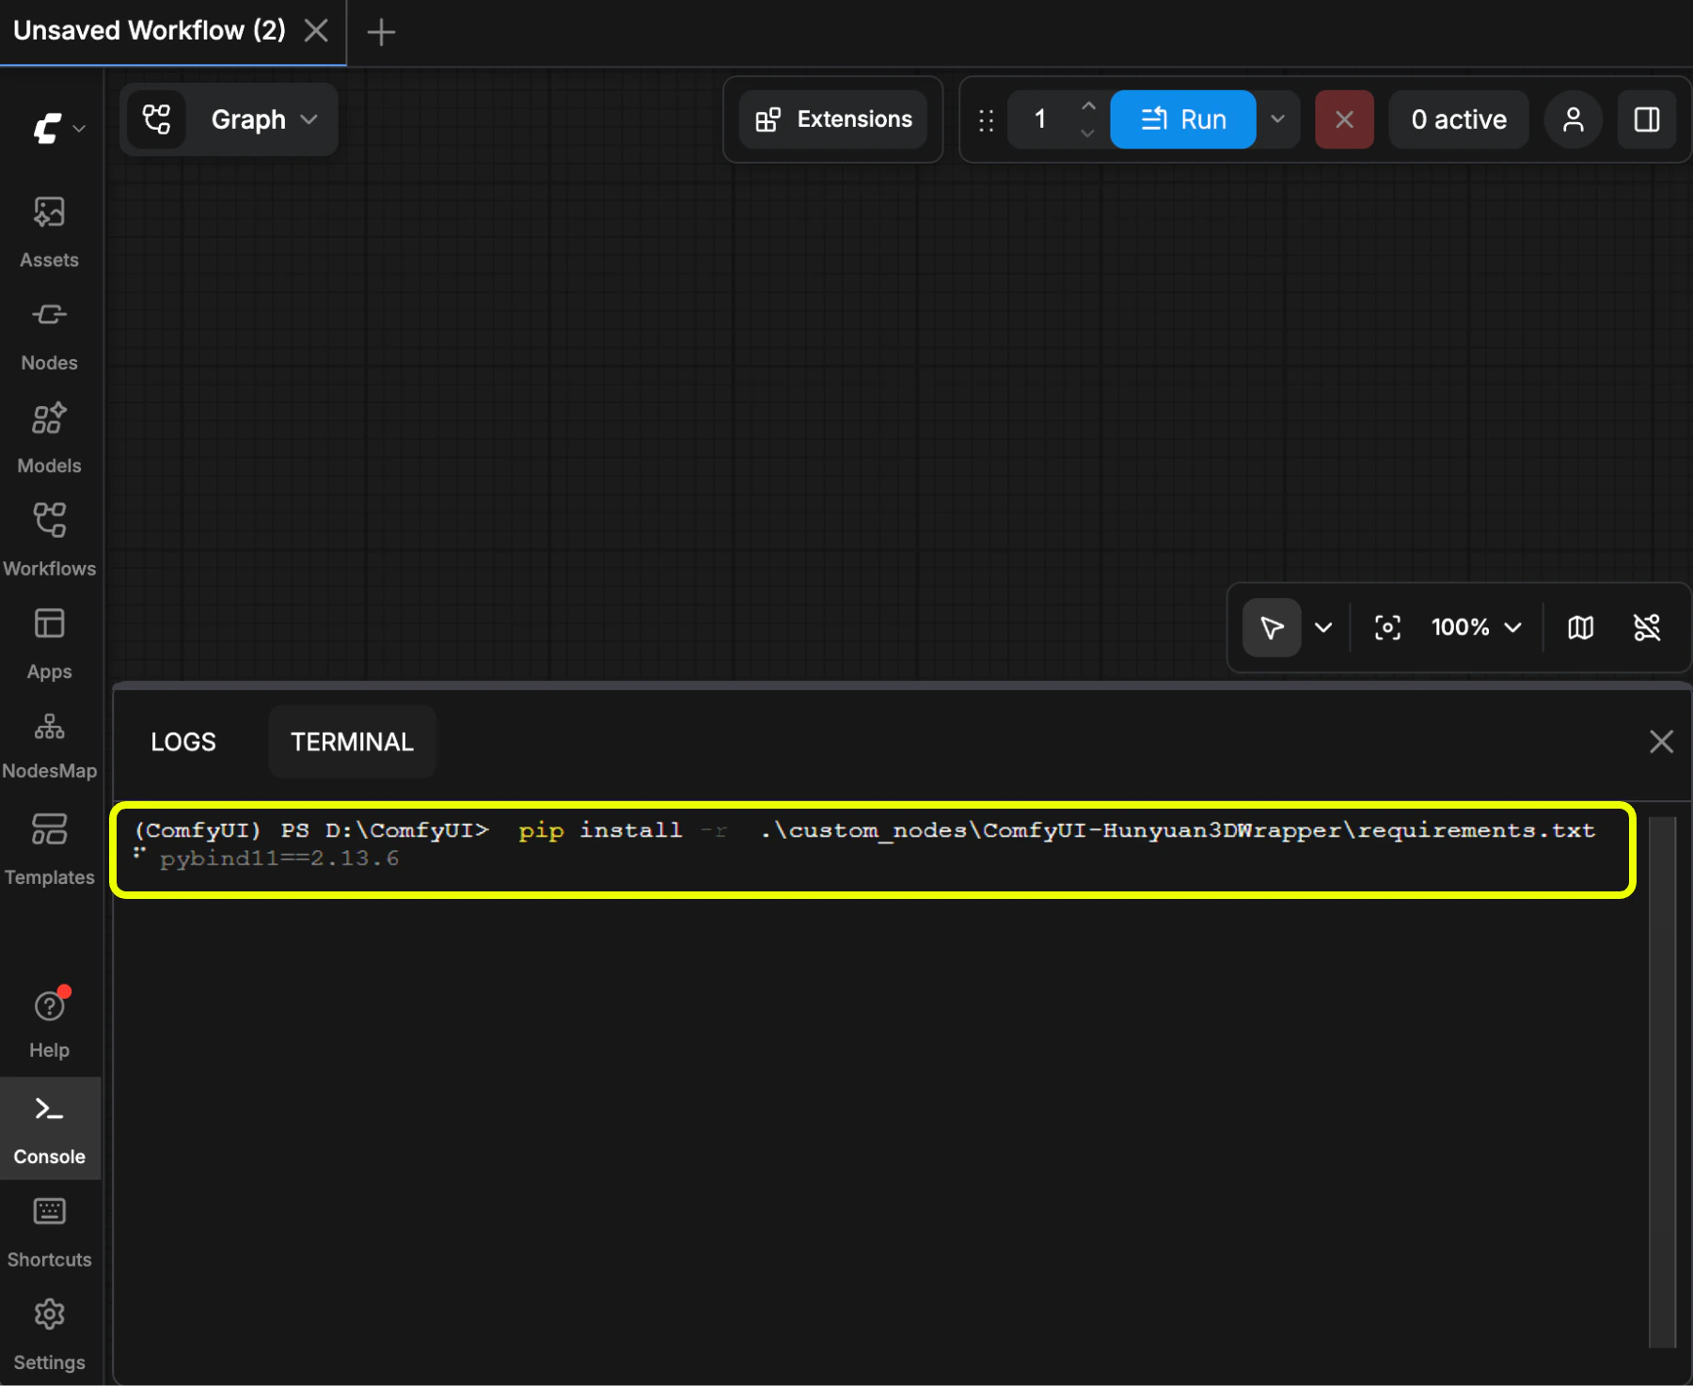Select the Unsaved Workflow tab
Screen dimensions: 1693x1386
[x=150, y=29]
